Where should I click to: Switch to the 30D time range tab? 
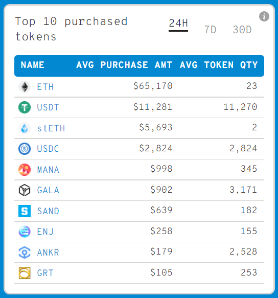coord(242,30)
